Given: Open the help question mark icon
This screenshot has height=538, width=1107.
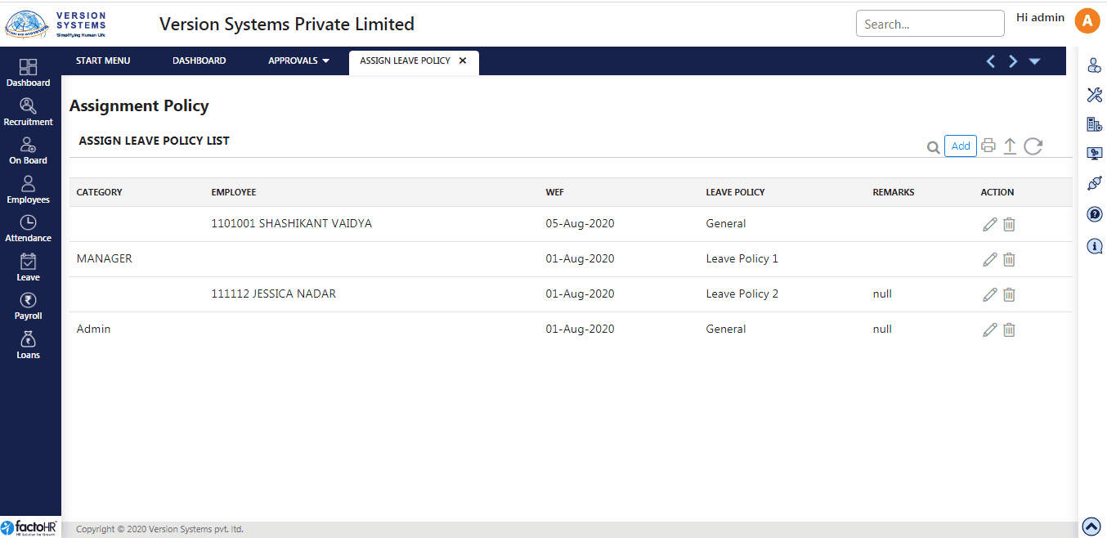Looking at the screenshot, I should 1095,214.
